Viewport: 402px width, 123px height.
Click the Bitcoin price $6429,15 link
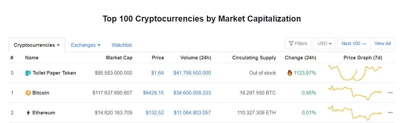pos(154,93)
